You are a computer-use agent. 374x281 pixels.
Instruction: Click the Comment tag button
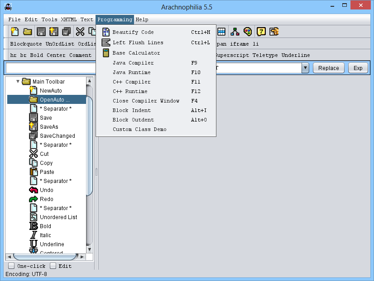point(81,55)
